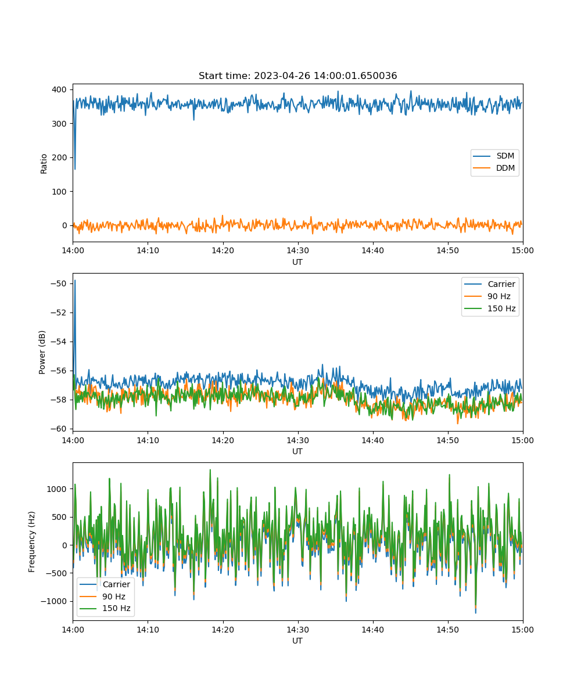Click the Power (dB) y-axis label
The height and width of the screenshot is (697, 581).
42,352
